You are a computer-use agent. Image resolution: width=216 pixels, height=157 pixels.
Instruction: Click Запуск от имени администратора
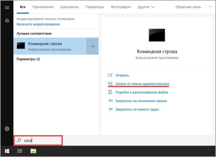point(142,84)
